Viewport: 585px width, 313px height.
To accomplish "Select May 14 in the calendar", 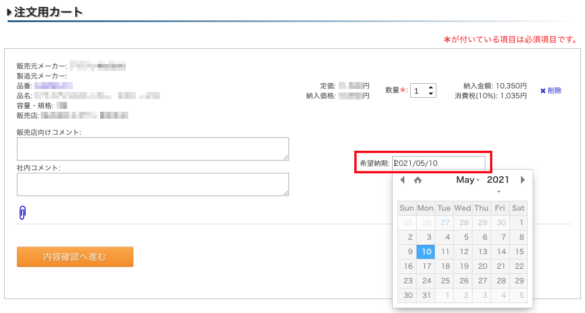I will (501, 251).
